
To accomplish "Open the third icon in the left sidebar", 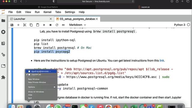I will [3, 43].
